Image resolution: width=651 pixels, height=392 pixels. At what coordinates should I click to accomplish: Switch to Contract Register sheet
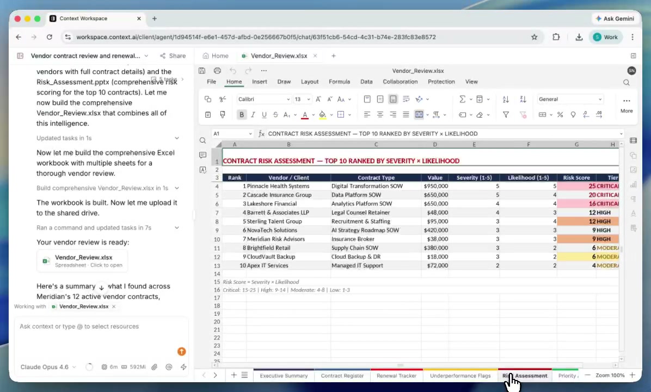point(342,375)
